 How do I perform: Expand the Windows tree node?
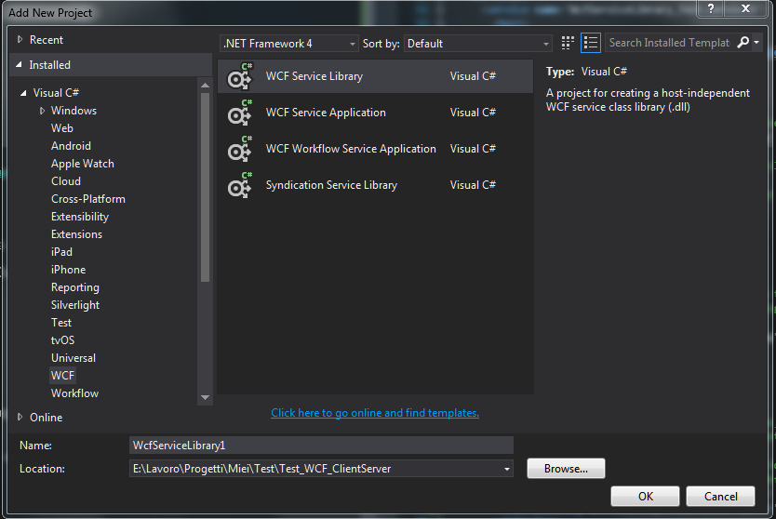[43, 111]
